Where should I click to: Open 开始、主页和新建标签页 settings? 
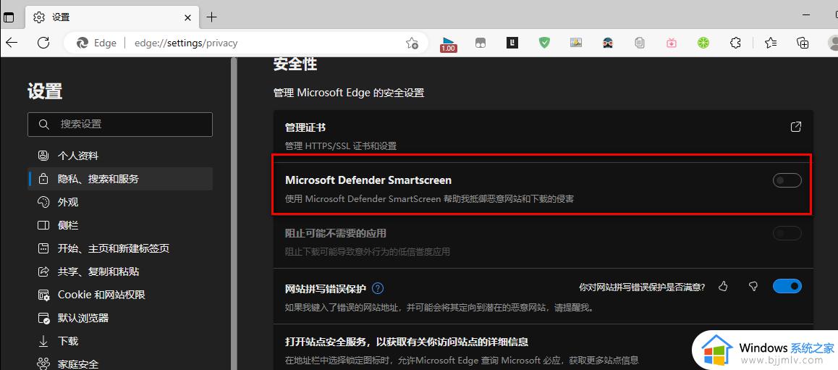point(119,248)
